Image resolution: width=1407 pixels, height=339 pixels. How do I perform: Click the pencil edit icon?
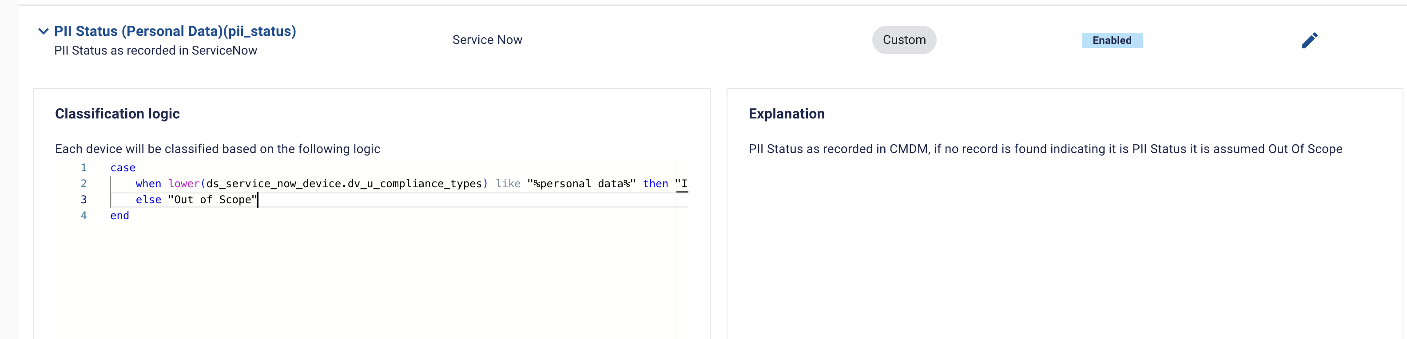1309,40
